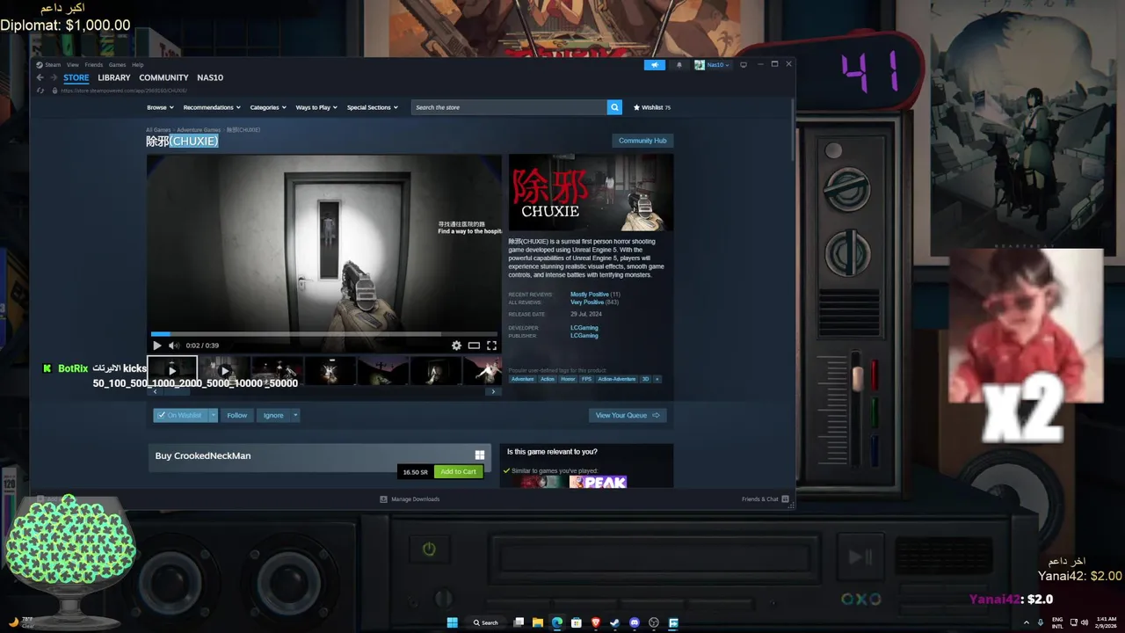
Task: Select the third media thumbnail screenshot
Action: tap(278, 370)
